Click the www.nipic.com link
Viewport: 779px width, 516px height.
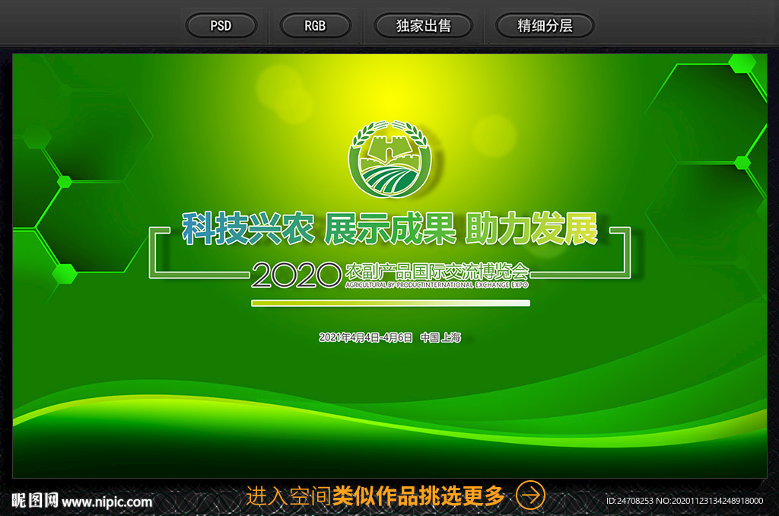107,502
